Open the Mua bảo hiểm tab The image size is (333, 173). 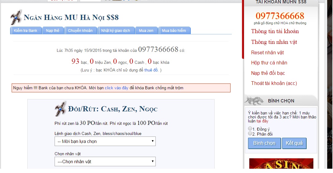(x=174, y=31)
